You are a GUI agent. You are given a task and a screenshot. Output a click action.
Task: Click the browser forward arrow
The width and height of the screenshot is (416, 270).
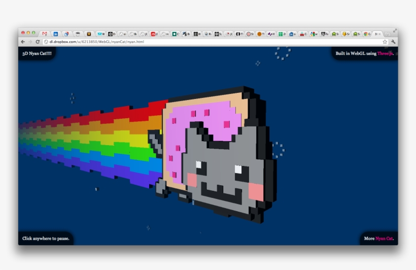pos(30,42)
